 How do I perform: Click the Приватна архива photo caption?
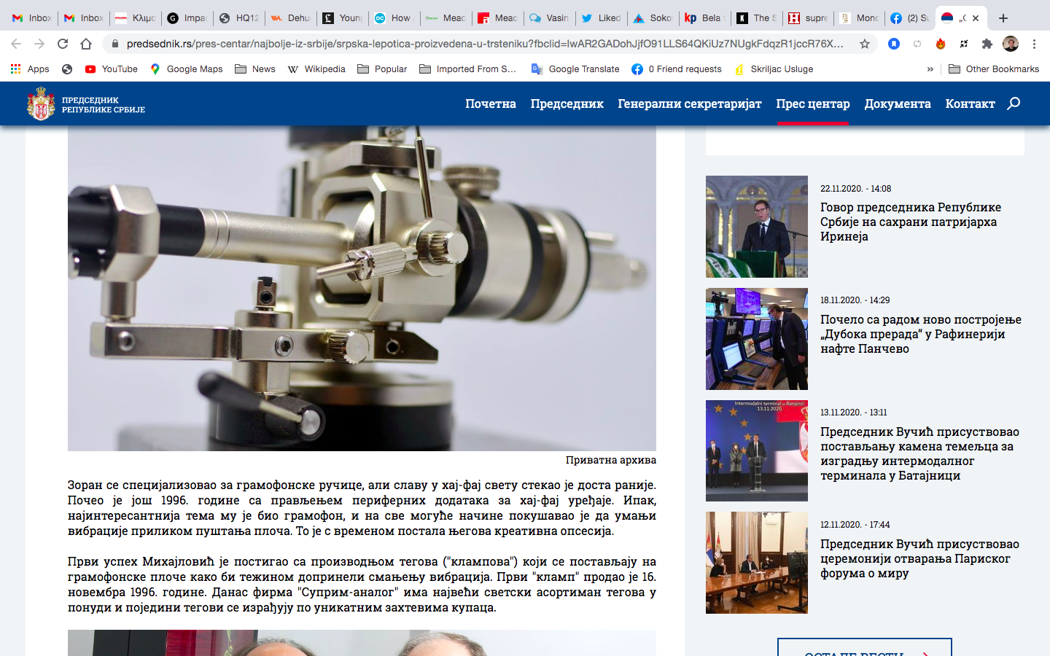(x=611, y=460)
